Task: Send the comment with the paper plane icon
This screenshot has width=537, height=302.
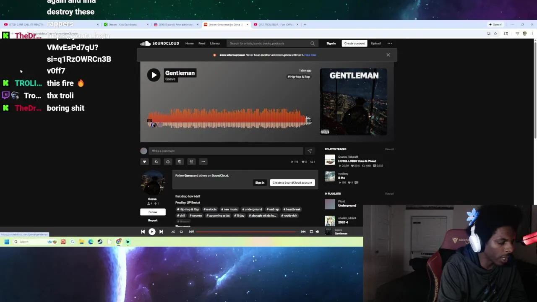Action: pyautogui.click(x=310, y=151)
